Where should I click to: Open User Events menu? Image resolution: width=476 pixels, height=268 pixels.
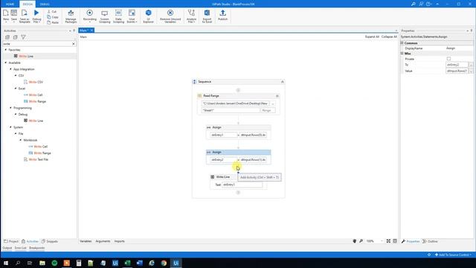coord(132,16)
